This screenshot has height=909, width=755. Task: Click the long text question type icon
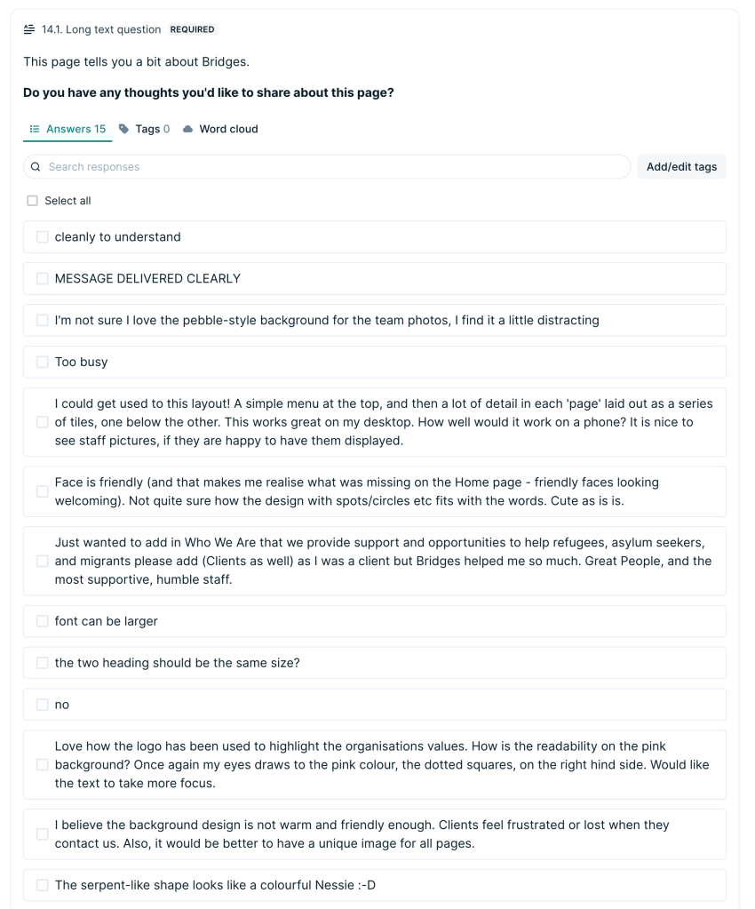pos(27,28)
